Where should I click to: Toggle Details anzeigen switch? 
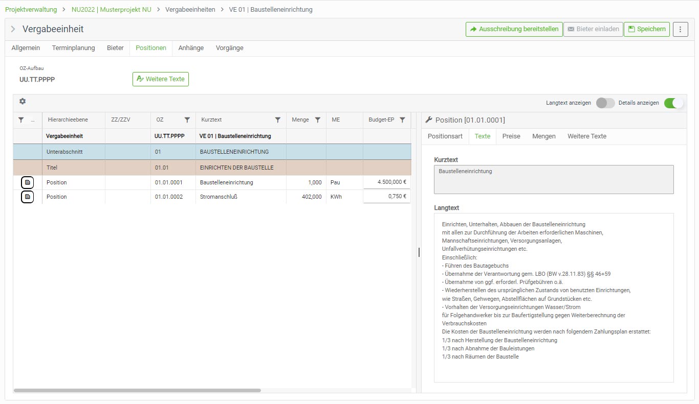673,103
